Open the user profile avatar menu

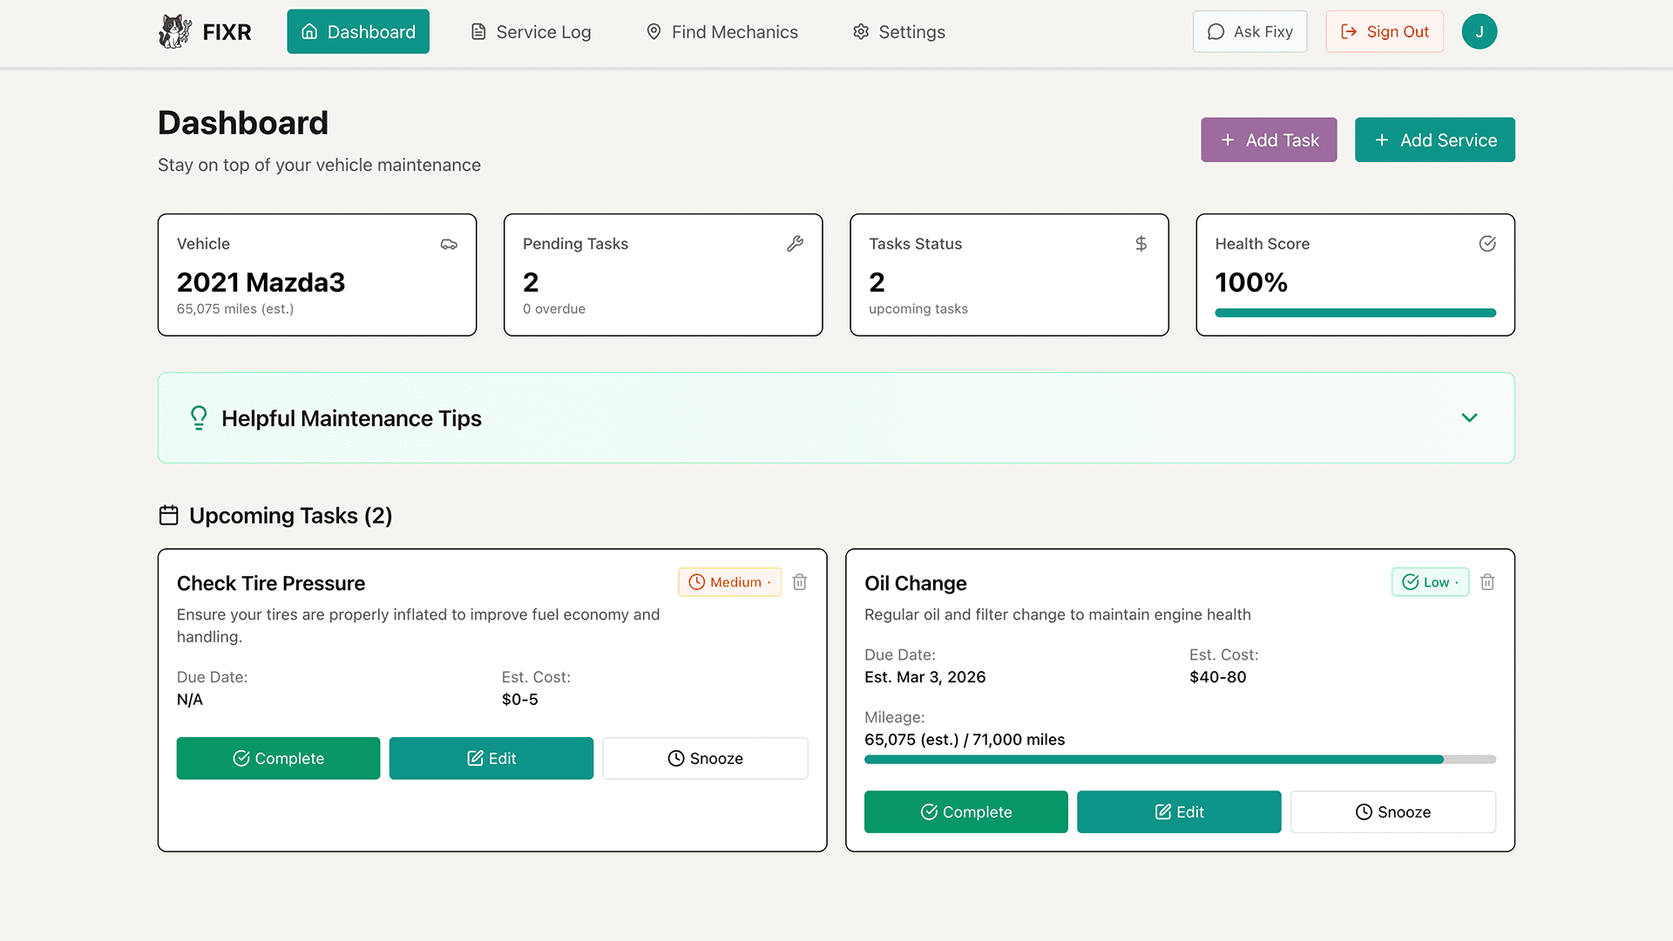coord(1479,31)
